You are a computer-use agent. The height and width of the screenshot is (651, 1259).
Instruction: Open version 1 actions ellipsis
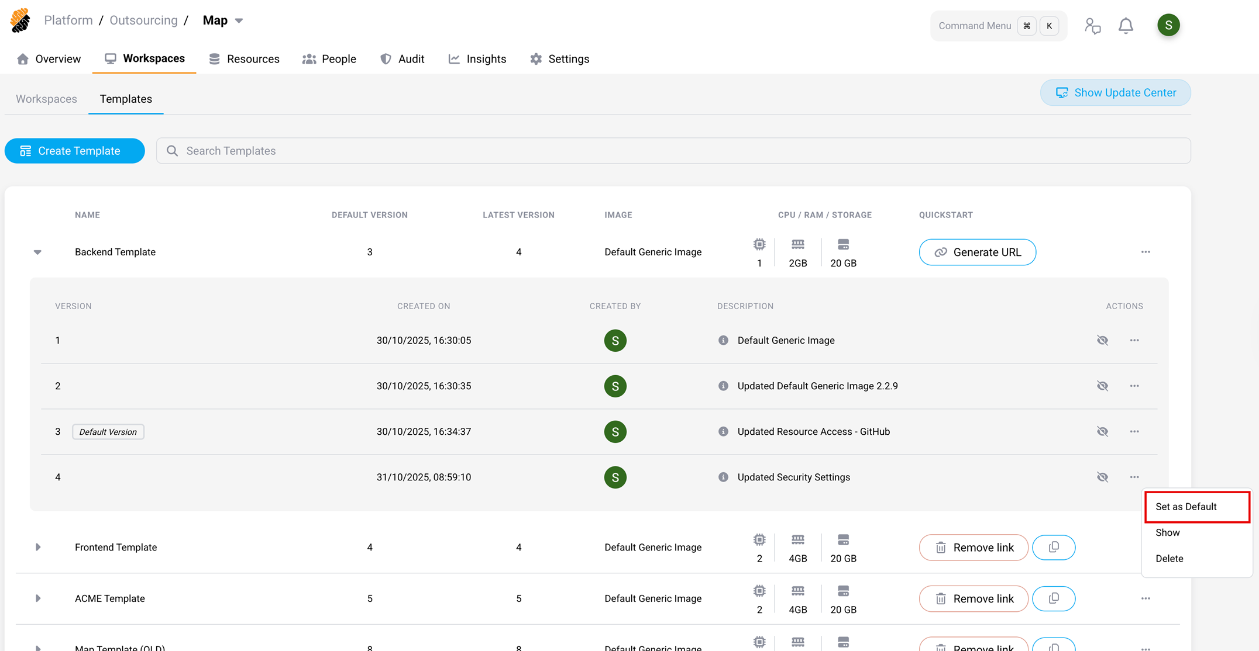1134,340
